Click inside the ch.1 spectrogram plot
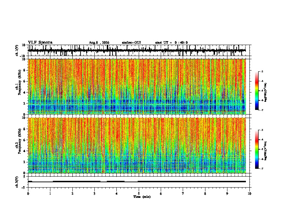 (137, 87)
